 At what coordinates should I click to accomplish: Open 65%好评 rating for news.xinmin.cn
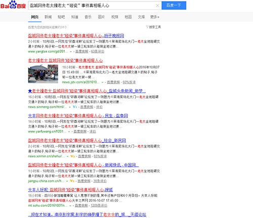(100, 156)
